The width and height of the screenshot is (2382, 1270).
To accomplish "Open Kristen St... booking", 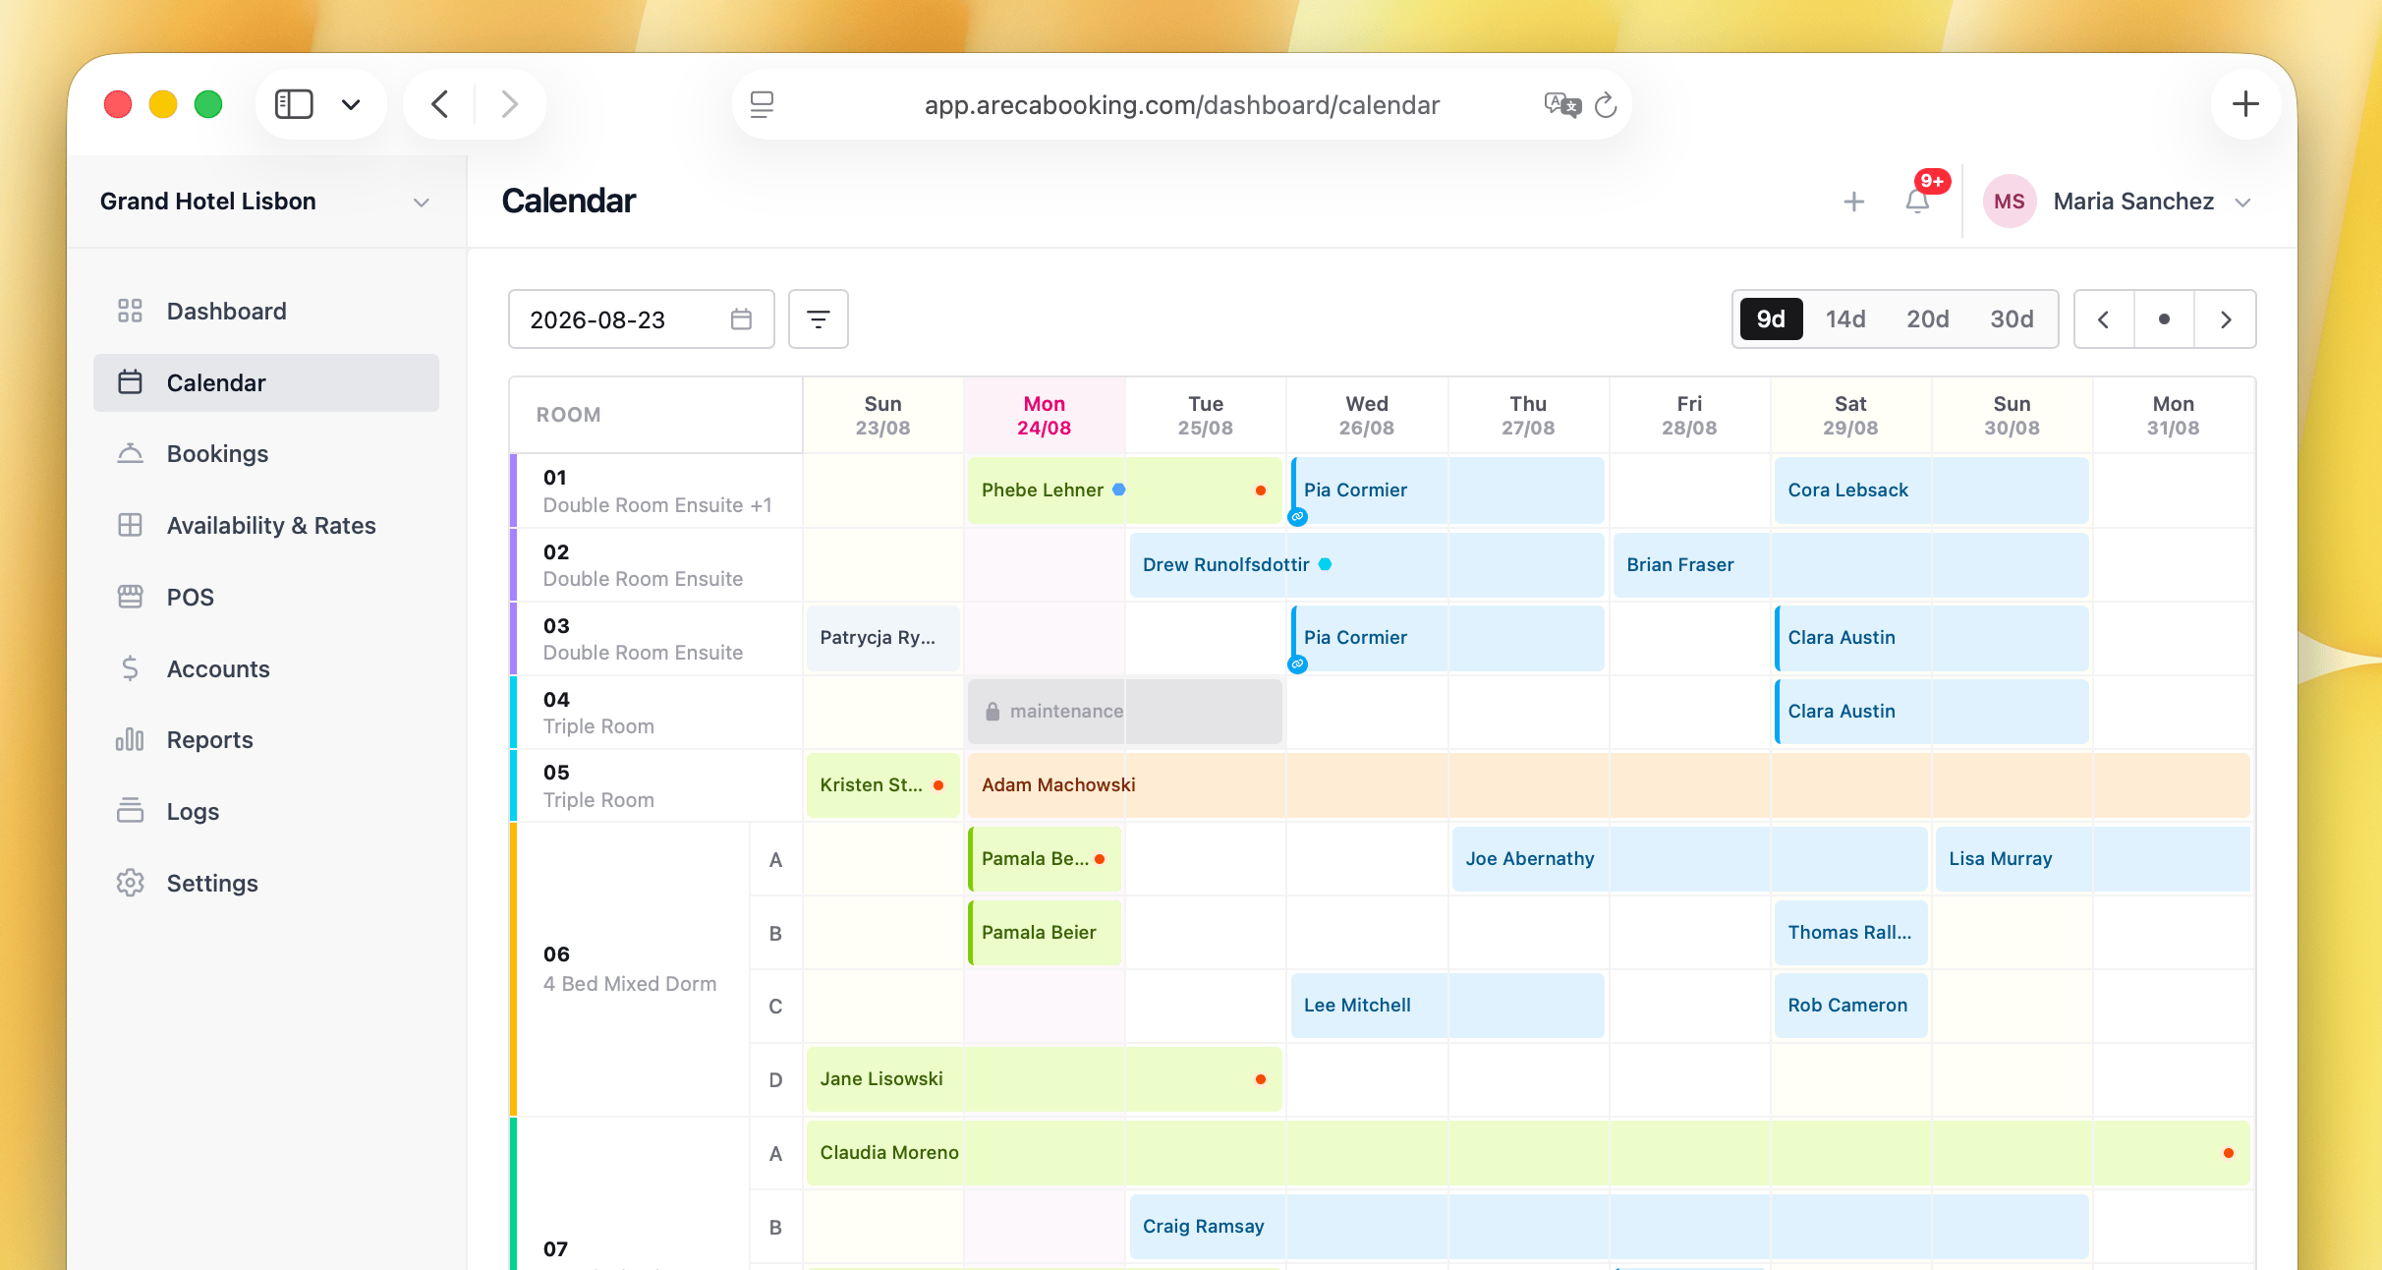I will tap(883, 785).
